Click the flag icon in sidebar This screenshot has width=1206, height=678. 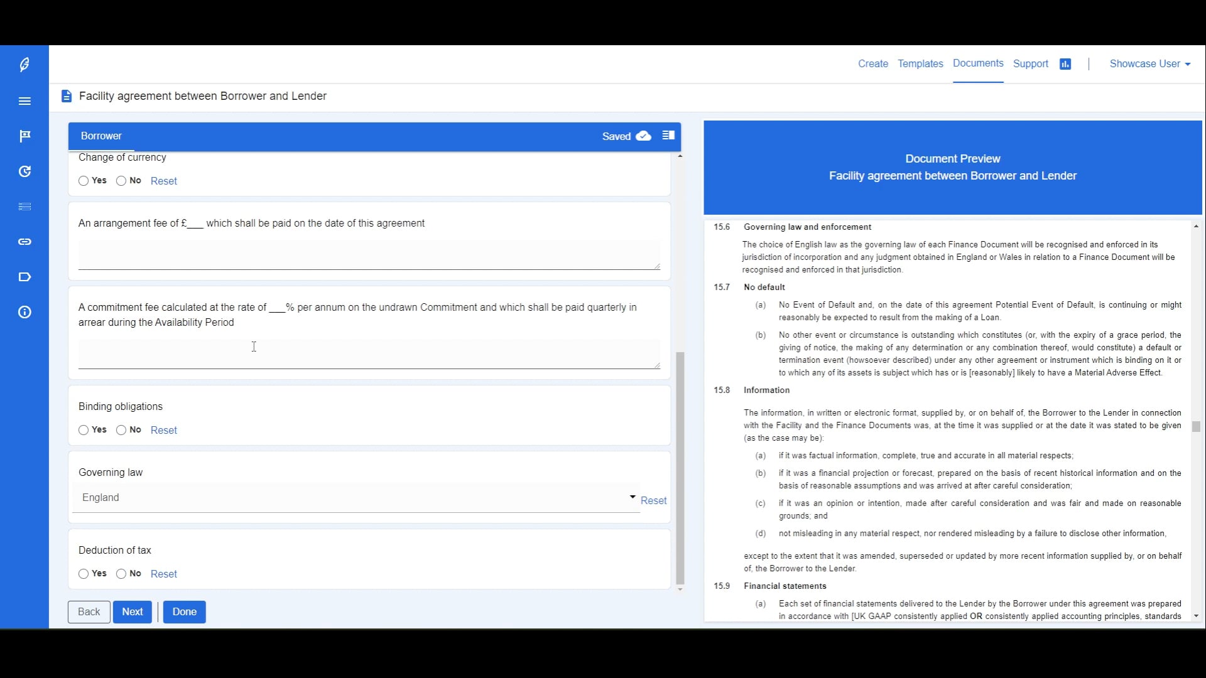pyautogui.click(x=24, y=136)
